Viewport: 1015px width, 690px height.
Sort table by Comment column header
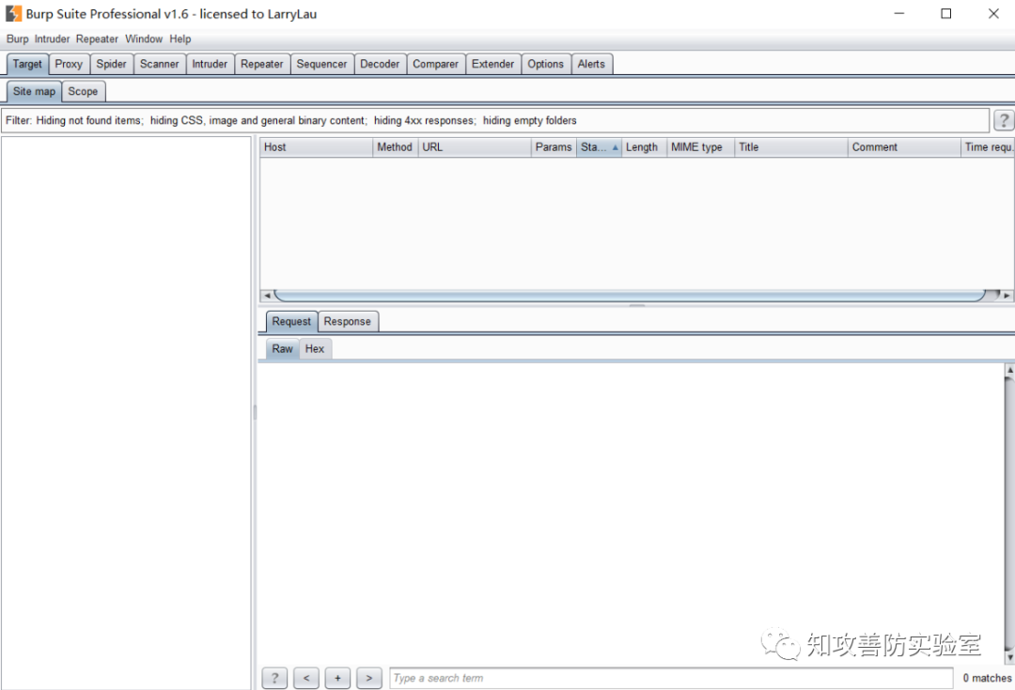tap(904, 147)
